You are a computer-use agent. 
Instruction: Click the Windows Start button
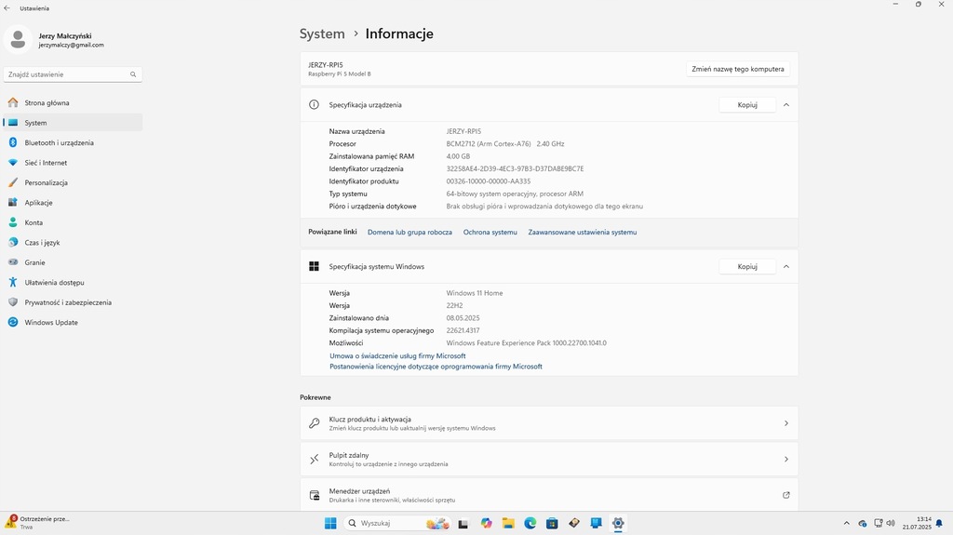pyautogui.click(x=330, y=523)
